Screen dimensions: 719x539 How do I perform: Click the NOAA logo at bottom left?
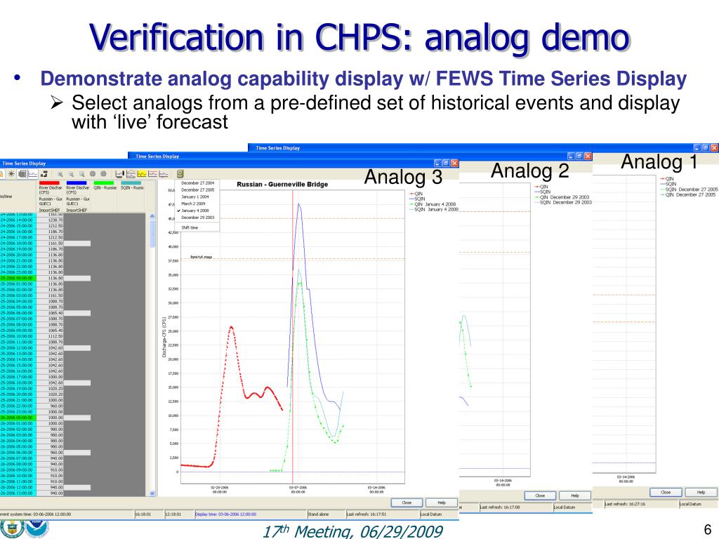37,529
